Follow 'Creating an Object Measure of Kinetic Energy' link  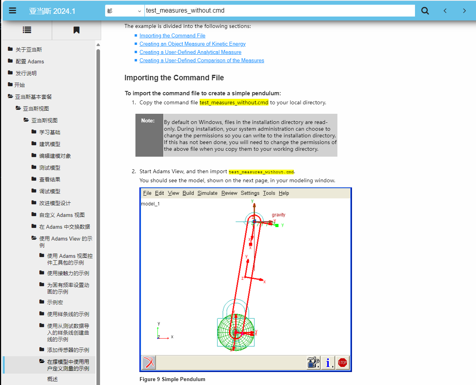[x=193, y=44]
